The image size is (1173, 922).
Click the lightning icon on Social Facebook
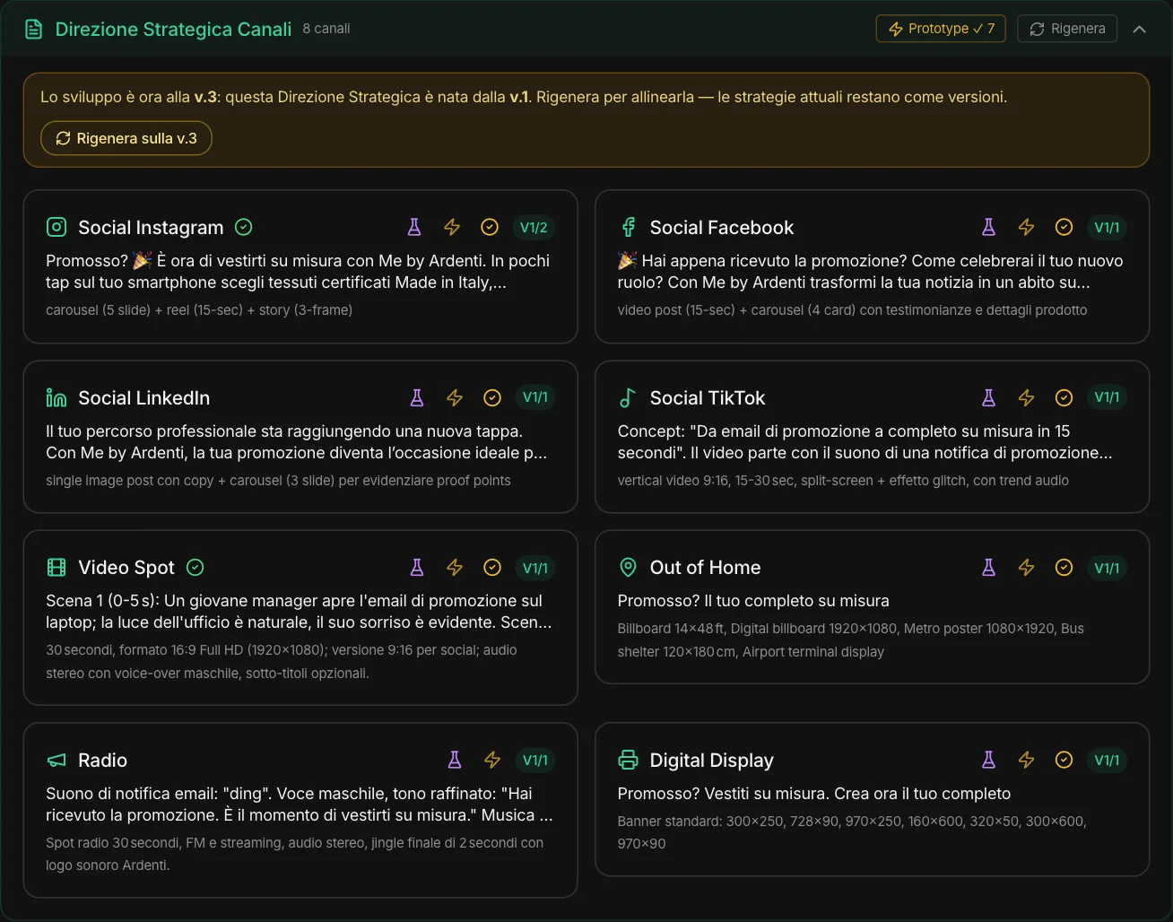pos(1026,227)
